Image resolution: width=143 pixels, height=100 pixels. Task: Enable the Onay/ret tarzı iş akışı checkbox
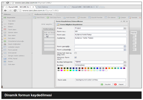[x=76, y=53]
